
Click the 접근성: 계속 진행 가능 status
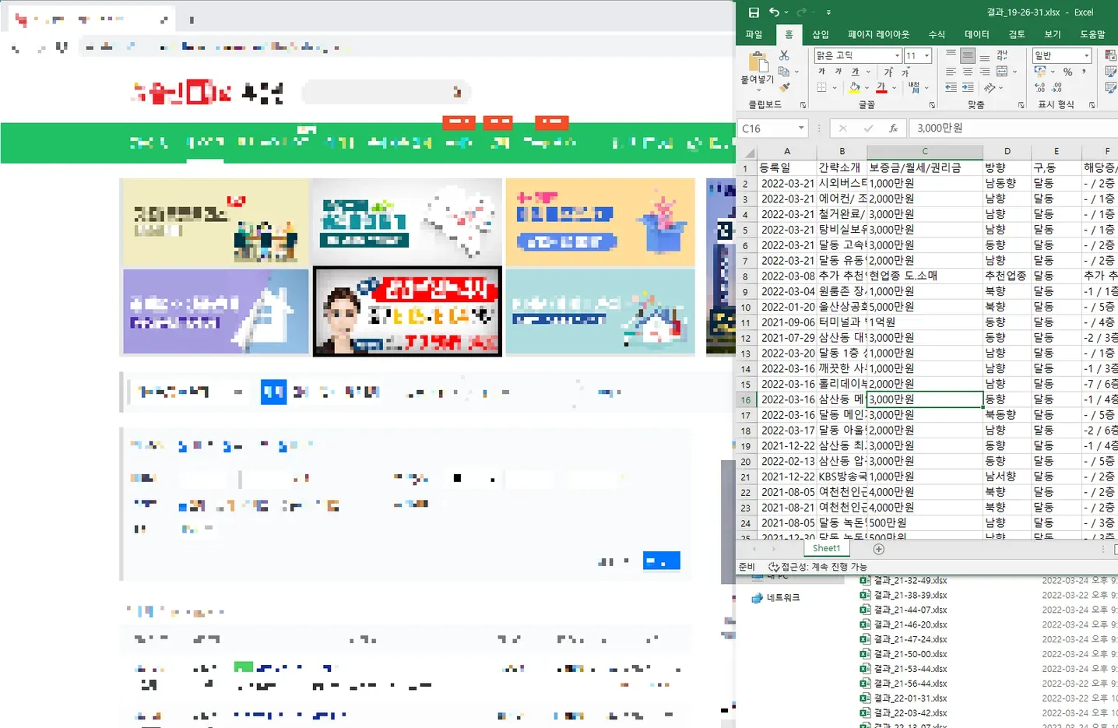(x=817, y=567)
